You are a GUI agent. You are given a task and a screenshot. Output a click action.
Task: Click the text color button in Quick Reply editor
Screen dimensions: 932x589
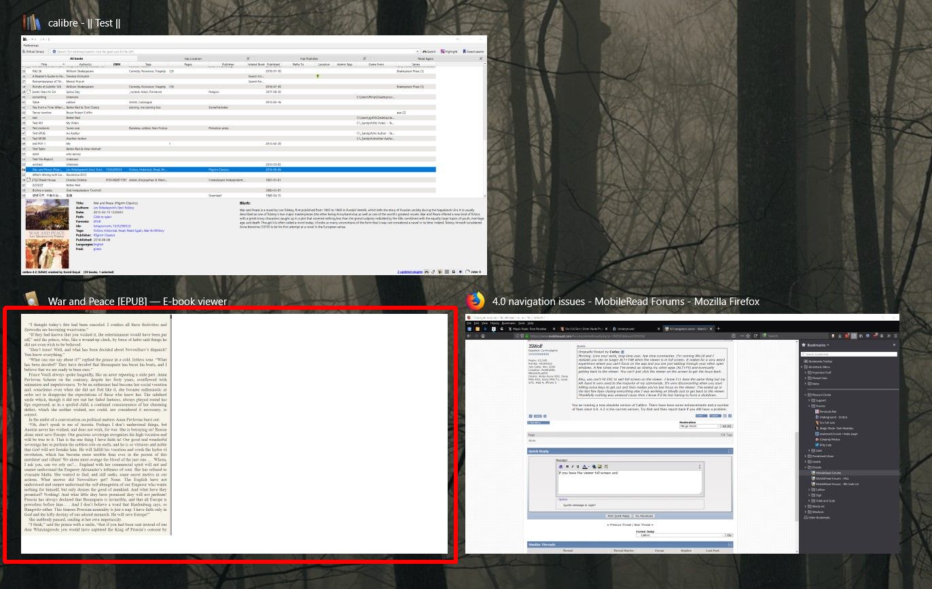point(585,467)
